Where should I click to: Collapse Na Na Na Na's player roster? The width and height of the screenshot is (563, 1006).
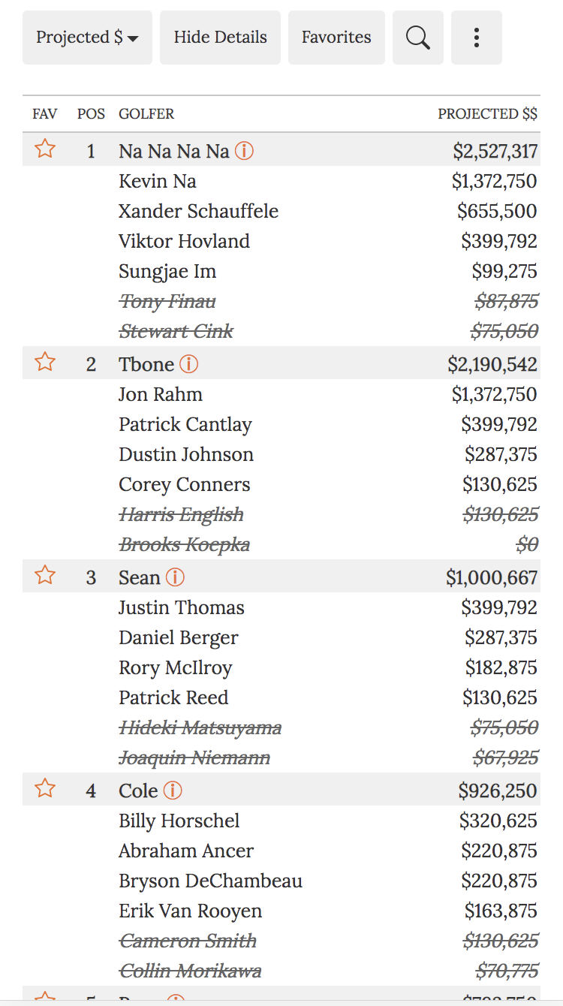tap(173, 150)
